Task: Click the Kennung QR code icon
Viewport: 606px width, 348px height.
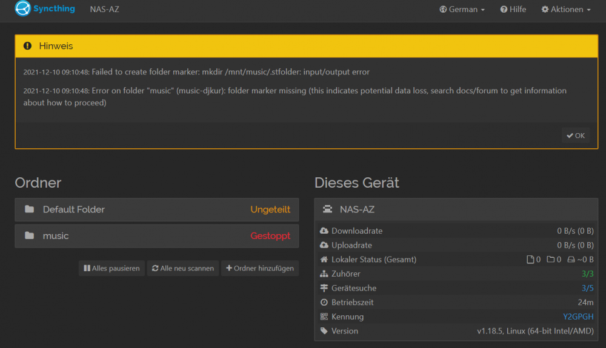Action: pyautogui.click(x=324, y=317)
